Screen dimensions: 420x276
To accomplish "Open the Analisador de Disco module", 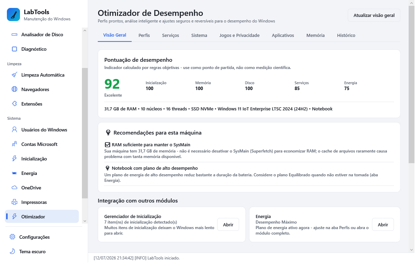I will click(x=42, y=34).
